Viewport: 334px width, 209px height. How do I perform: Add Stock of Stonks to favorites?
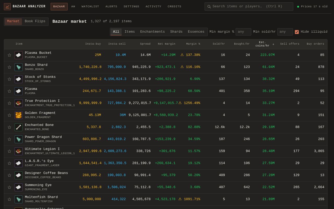pos(9,79)
